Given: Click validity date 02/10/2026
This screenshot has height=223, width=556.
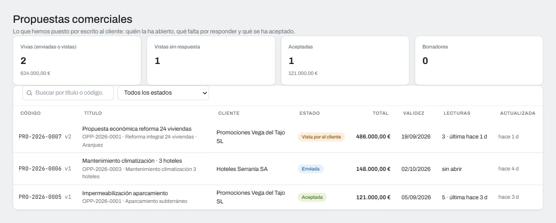Looking at the screenshot, I should (416, 169).
